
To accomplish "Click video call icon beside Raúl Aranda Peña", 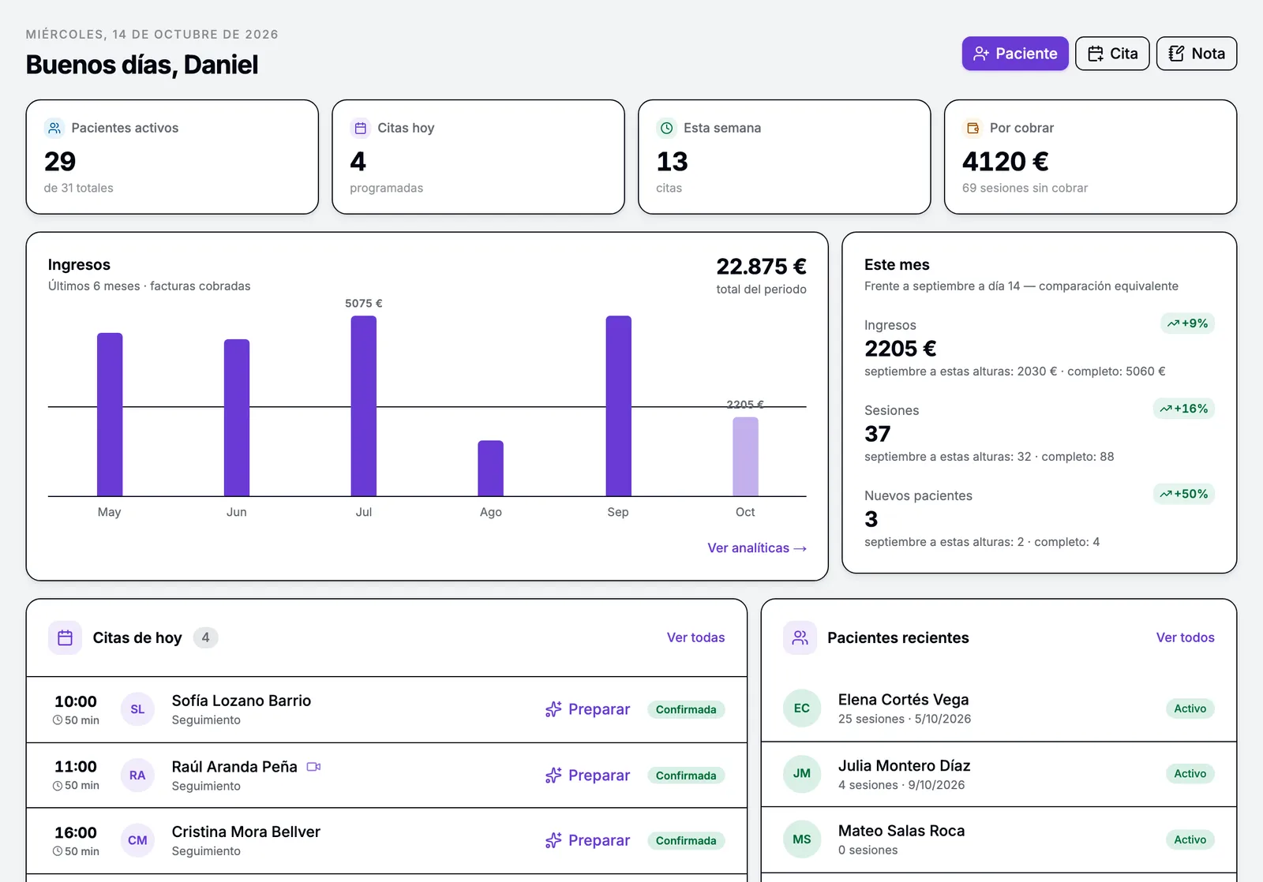I will (313, 767).
